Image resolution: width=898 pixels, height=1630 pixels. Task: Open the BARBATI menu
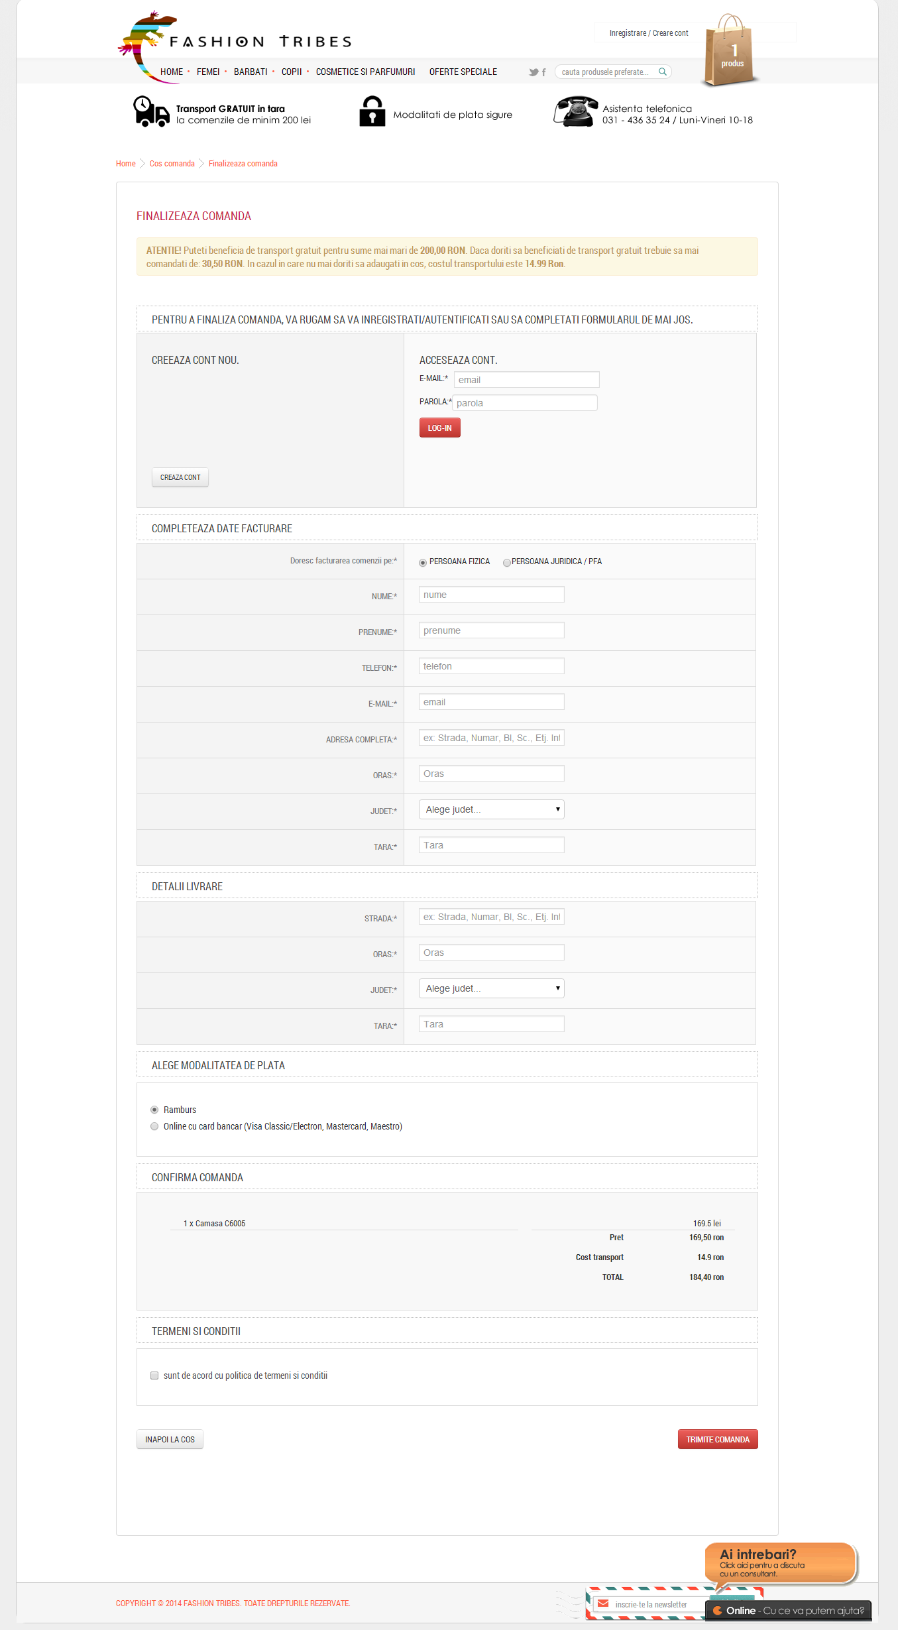pos(251,72)
